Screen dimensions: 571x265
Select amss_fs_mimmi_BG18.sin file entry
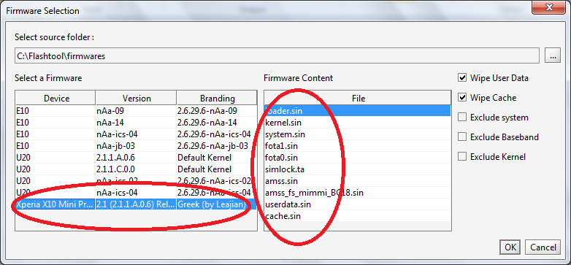coord(358,192)
